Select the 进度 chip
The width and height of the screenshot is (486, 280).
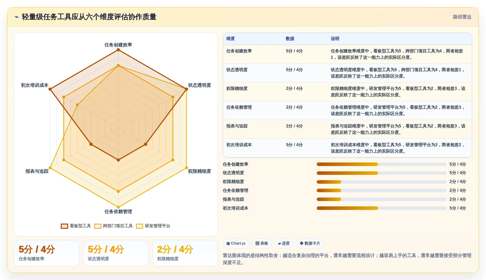[284, 243]
